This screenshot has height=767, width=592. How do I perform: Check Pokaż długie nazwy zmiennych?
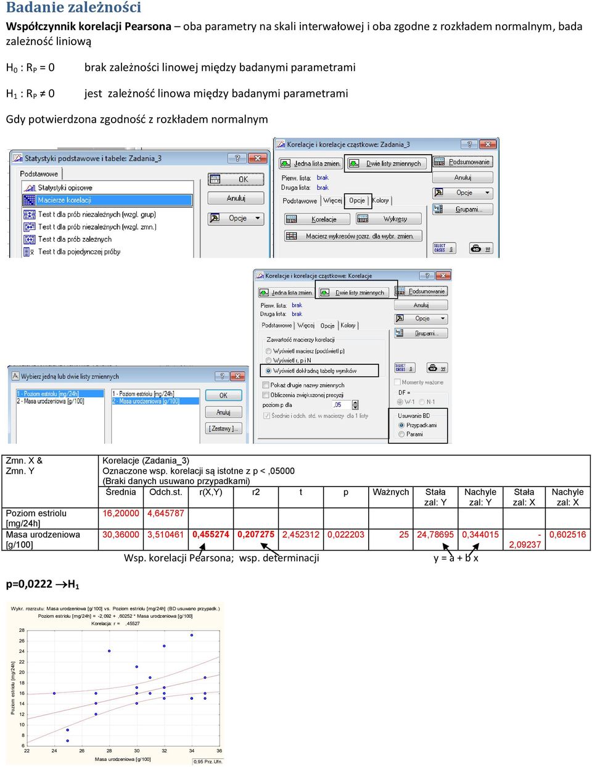(x=303, y=385)
